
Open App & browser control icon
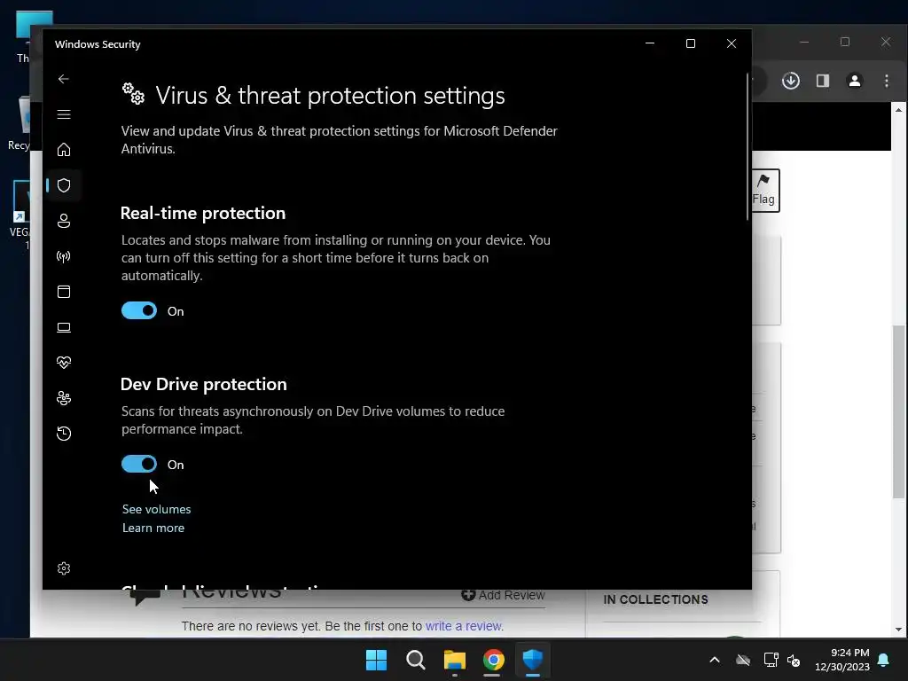(x=64, y=292)
